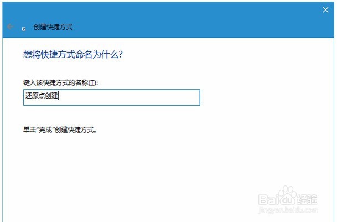Go back using the left arrow icon
Image resolution: width=337 pixels, height=222 pixels.
point(10,27)
